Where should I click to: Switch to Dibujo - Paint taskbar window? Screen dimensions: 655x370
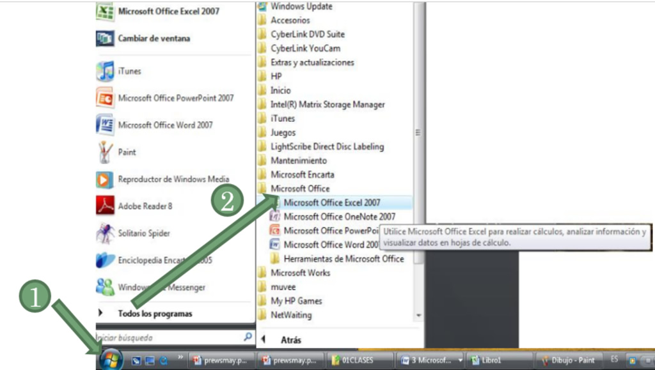coord(568,360)
